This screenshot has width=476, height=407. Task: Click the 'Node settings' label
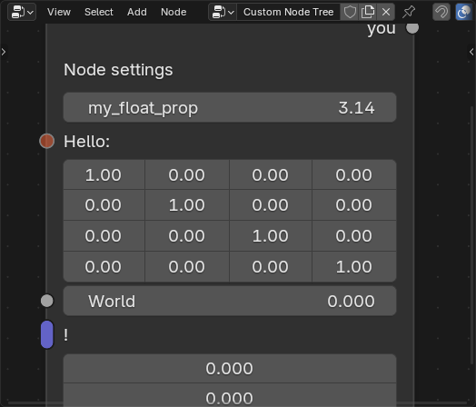pyautogui.click(x=118, y=70)
